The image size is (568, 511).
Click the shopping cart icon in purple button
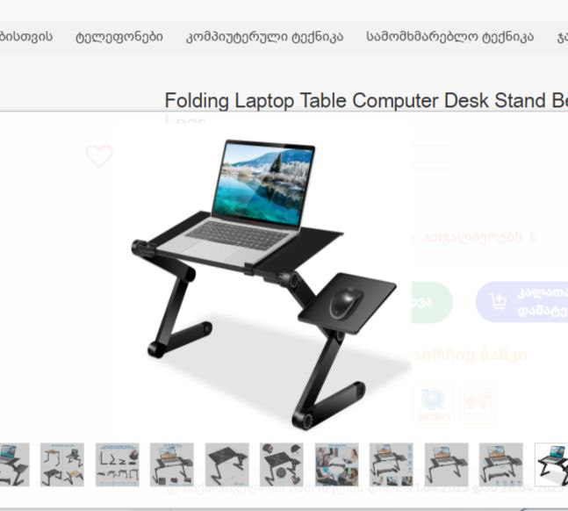point(499,302)
